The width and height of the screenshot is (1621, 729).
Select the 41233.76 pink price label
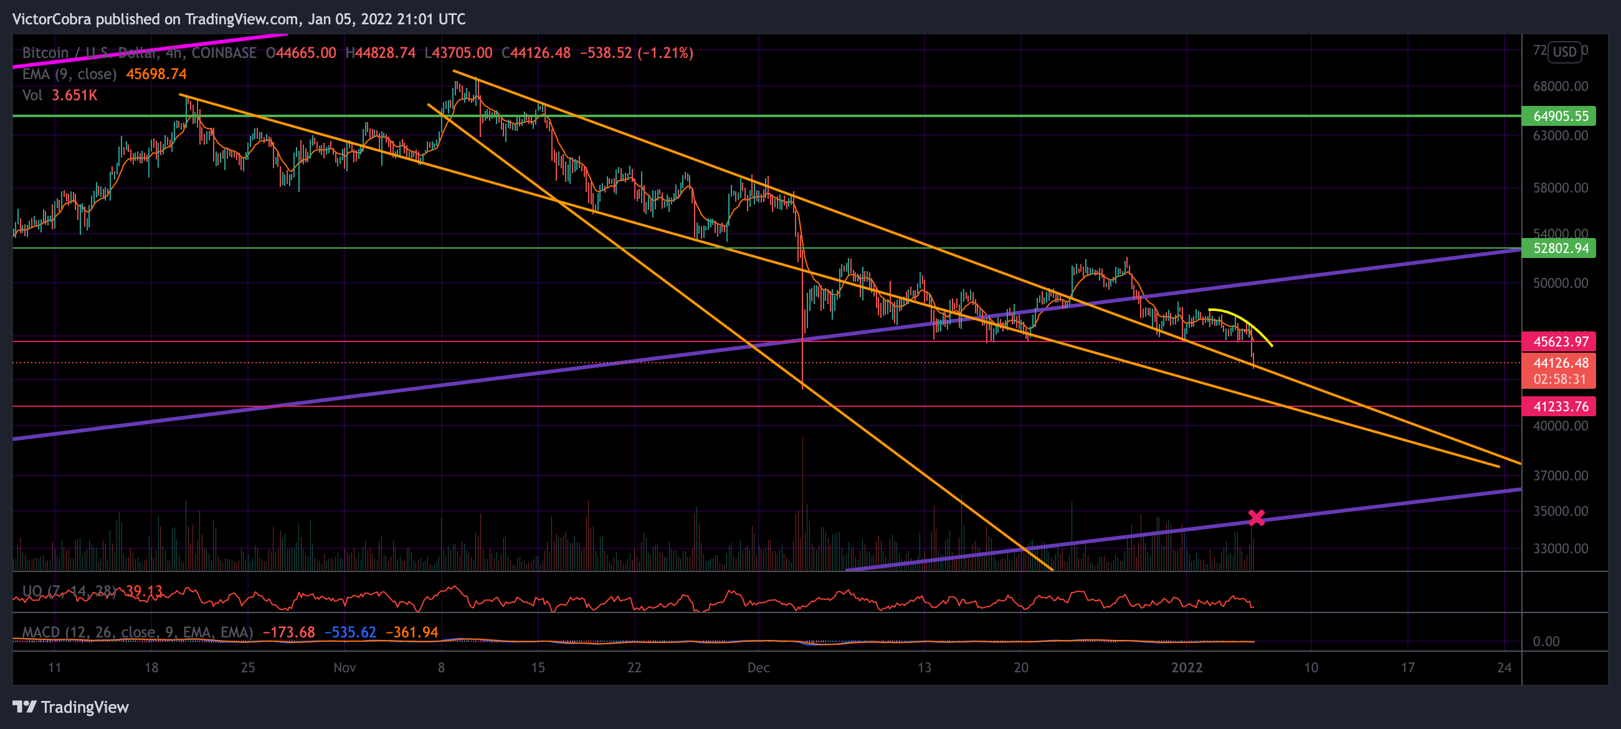coord(1558,406)
